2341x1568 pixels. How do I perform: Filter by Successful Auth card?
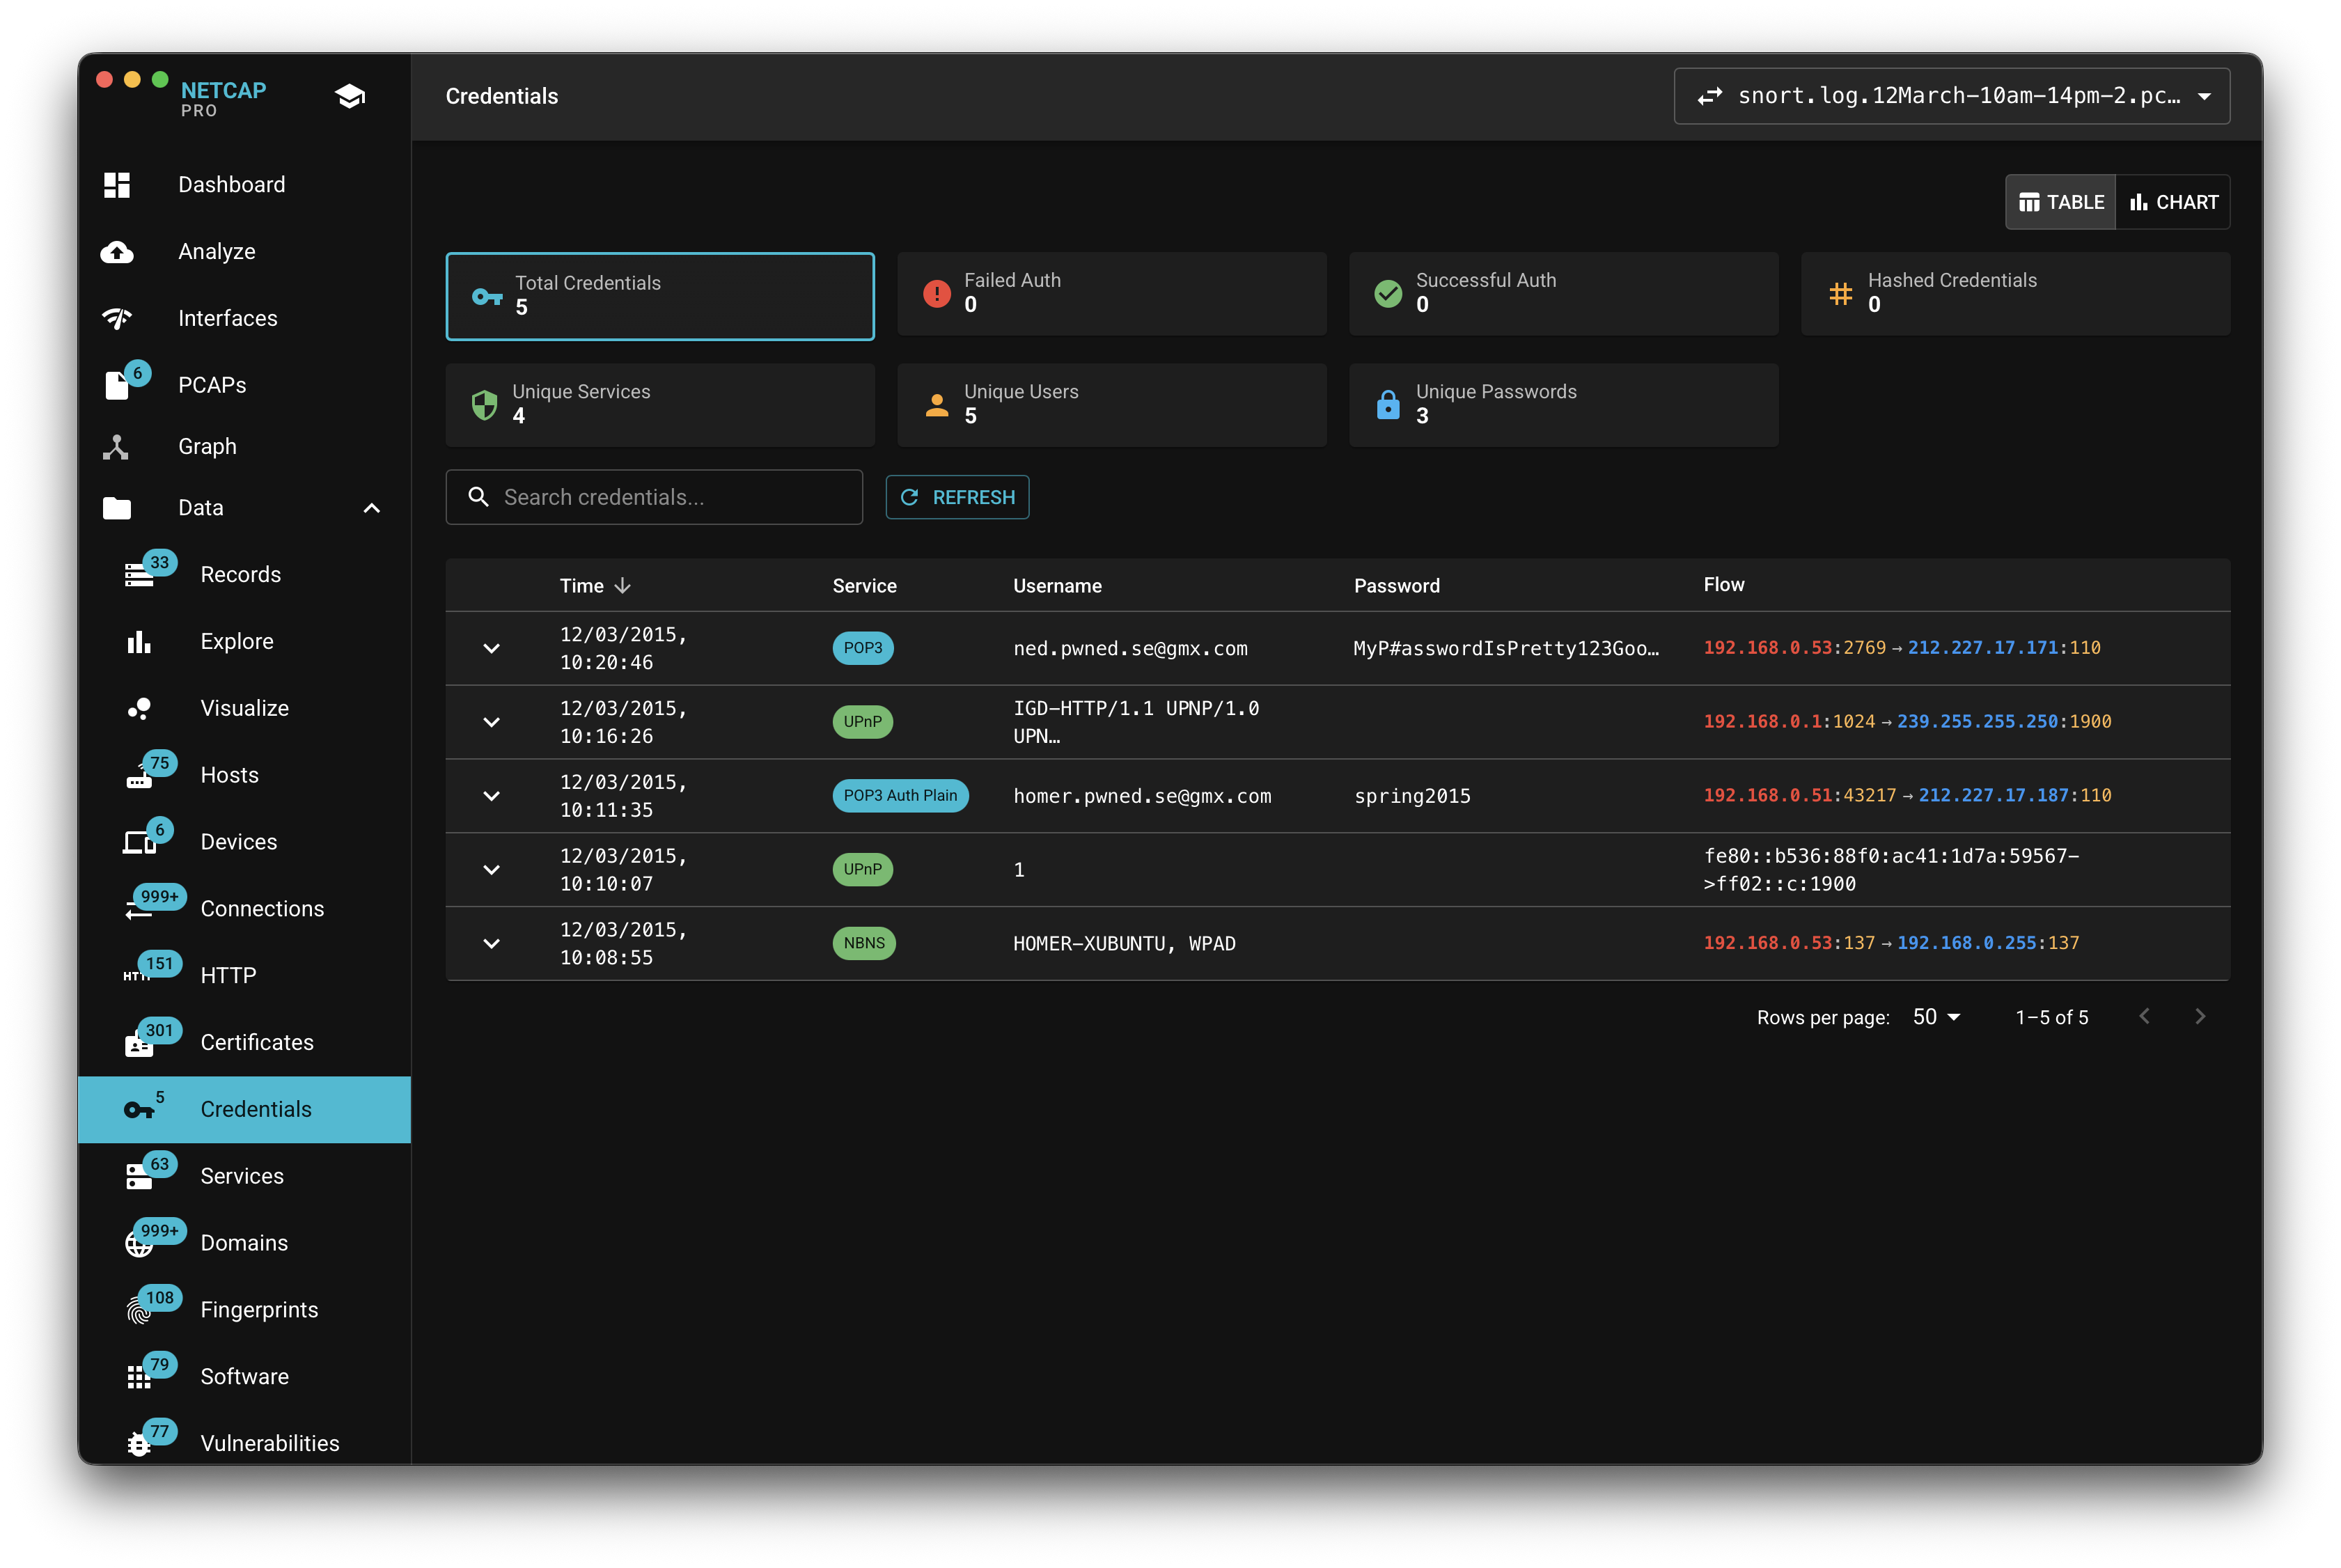(x=1563, y=294)
